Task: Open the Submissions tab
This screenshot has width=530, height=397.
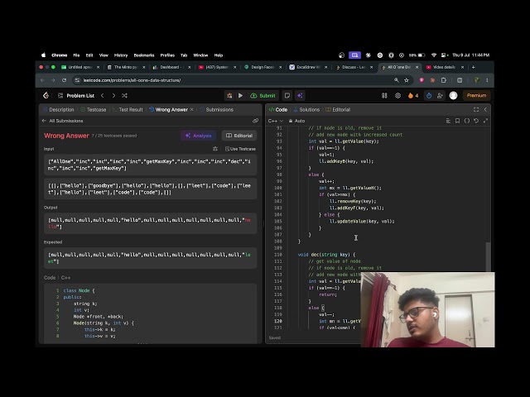Action: (216, 109)
